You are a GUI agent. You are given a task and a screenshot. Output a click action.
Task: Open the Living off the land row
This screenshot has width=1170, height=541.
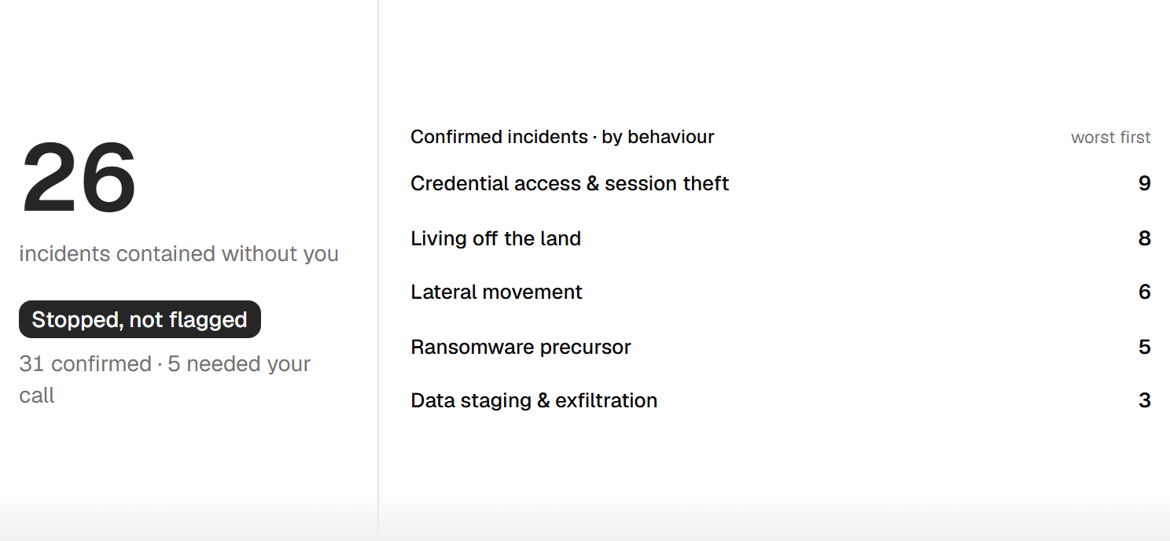pos(781,238)
